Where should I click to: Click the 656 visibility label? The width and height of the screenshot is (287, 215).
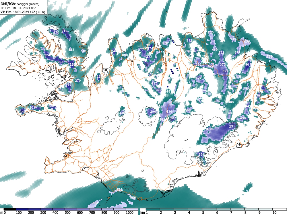[x=247, y=42]
